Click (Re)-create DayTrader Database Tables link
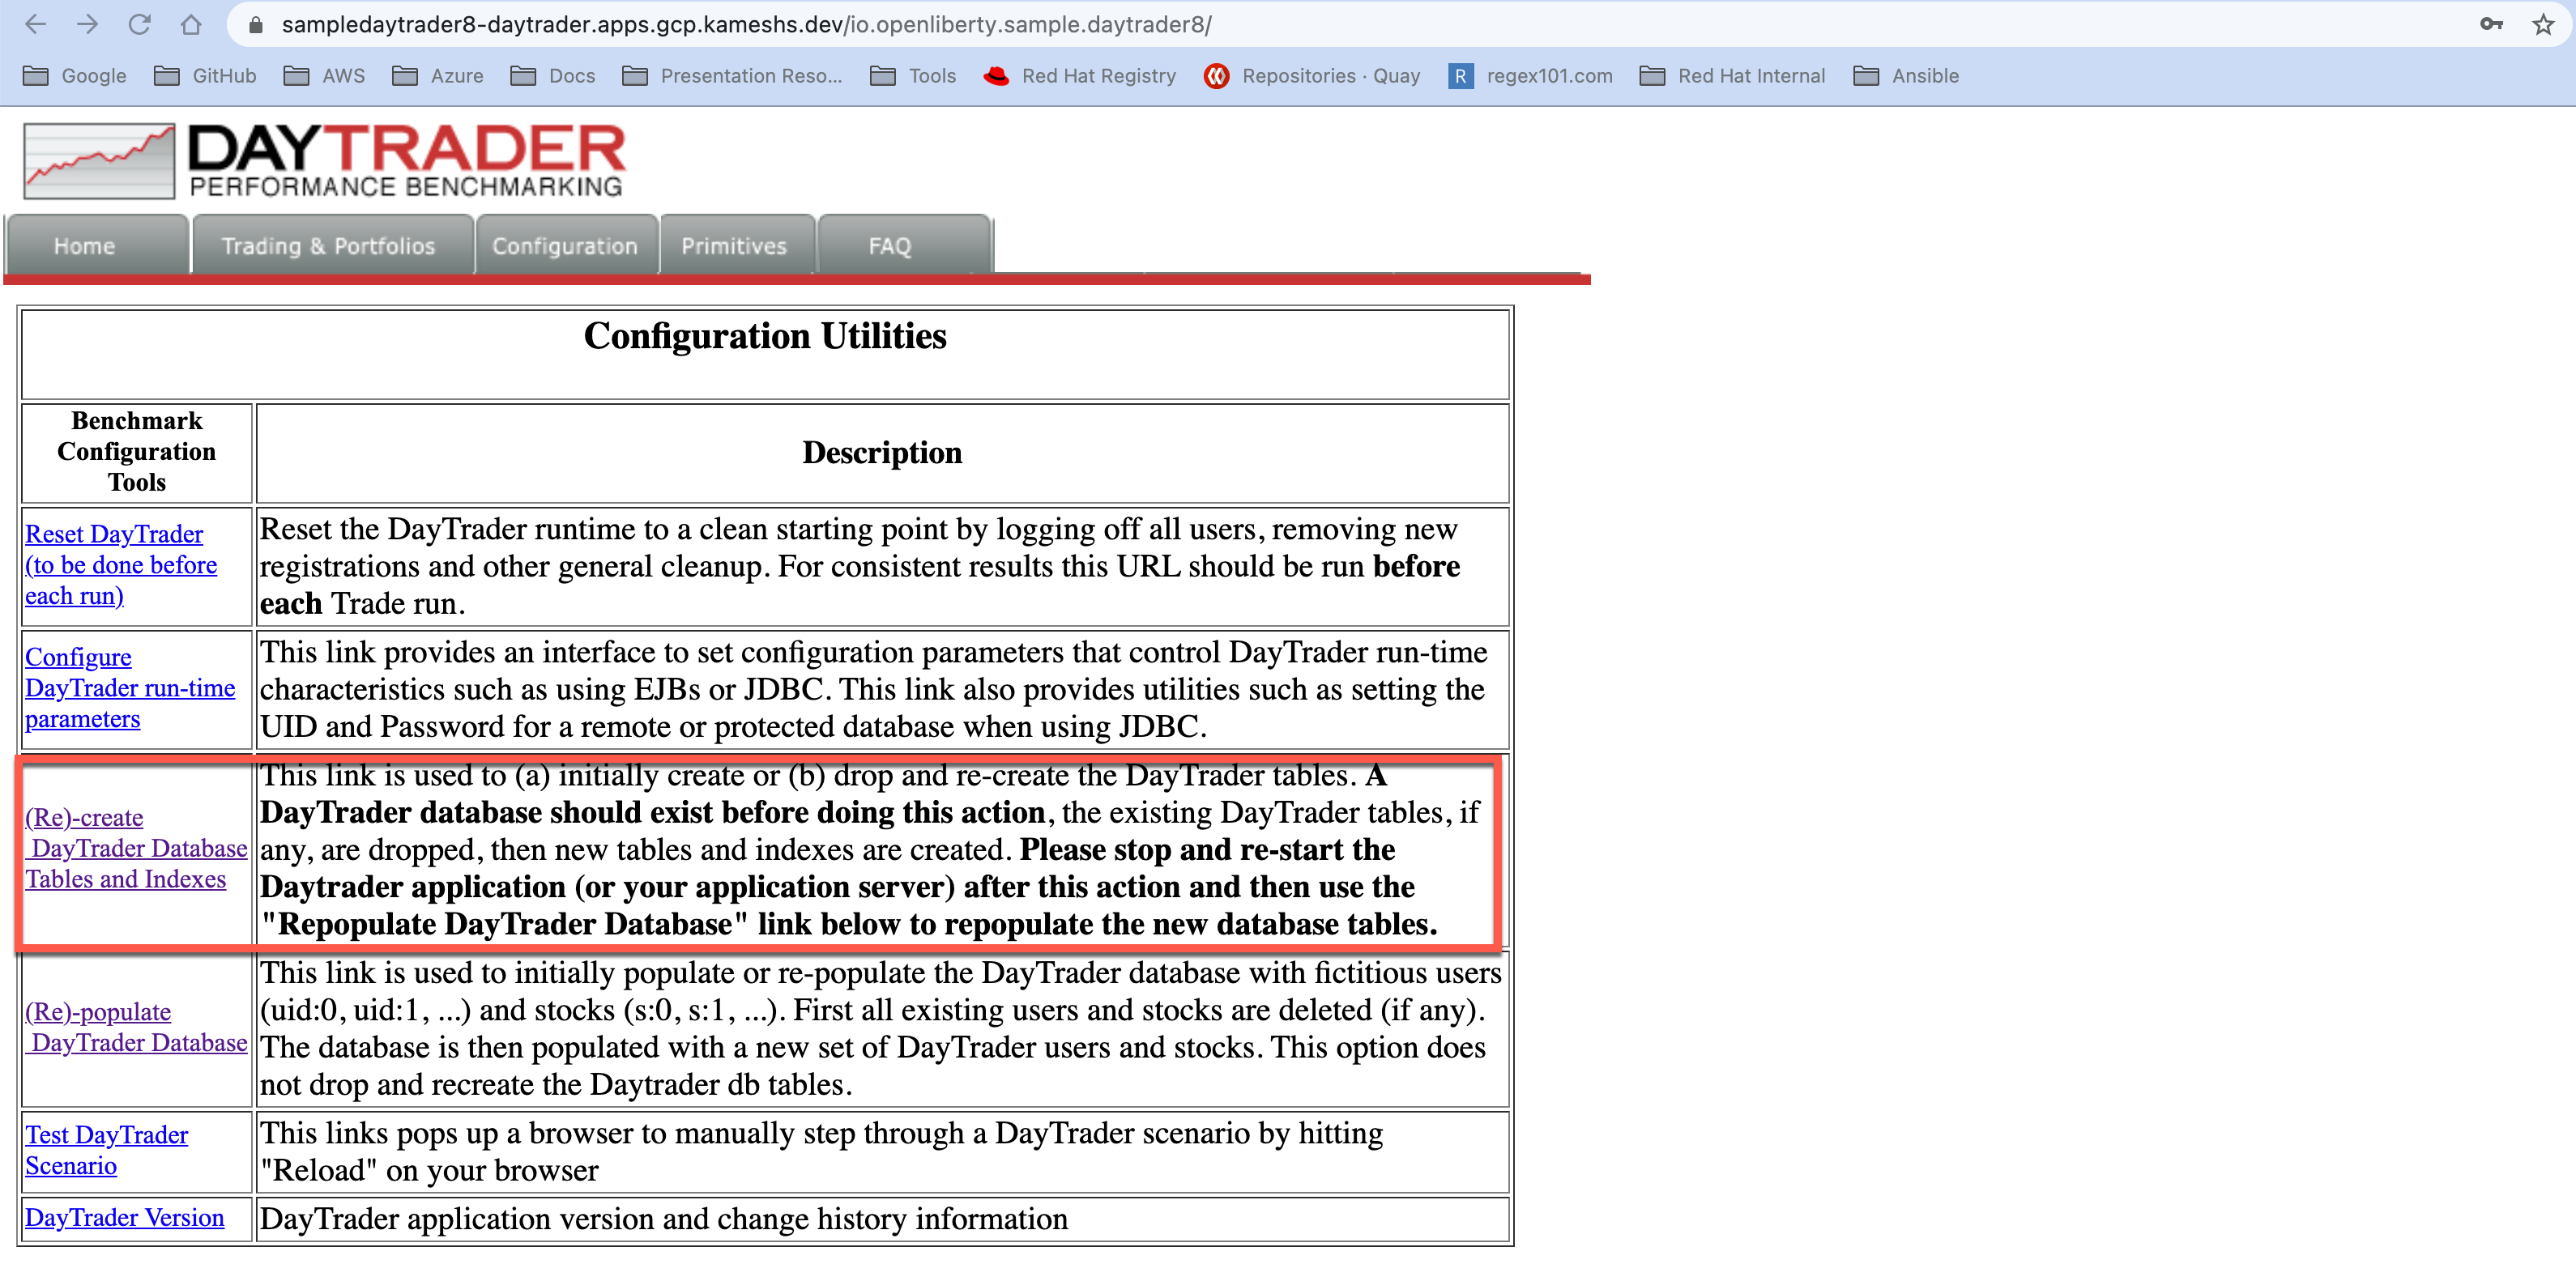The height and width of the screenshot is (1281, 2576). tap(136, 849)
